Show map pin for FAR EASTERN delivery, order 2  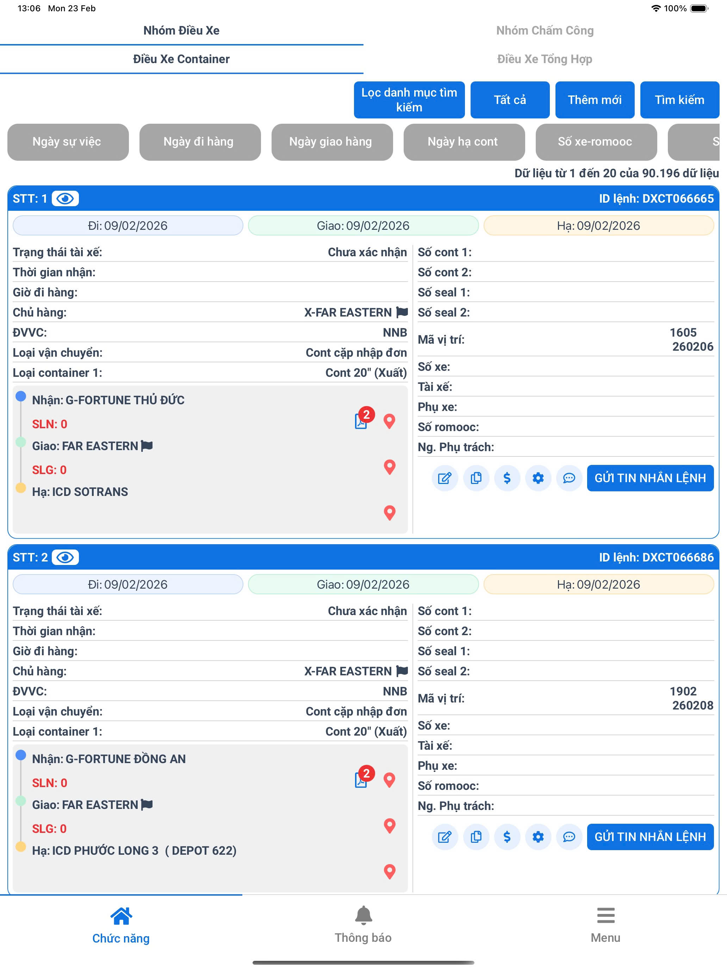coord(390,826)
